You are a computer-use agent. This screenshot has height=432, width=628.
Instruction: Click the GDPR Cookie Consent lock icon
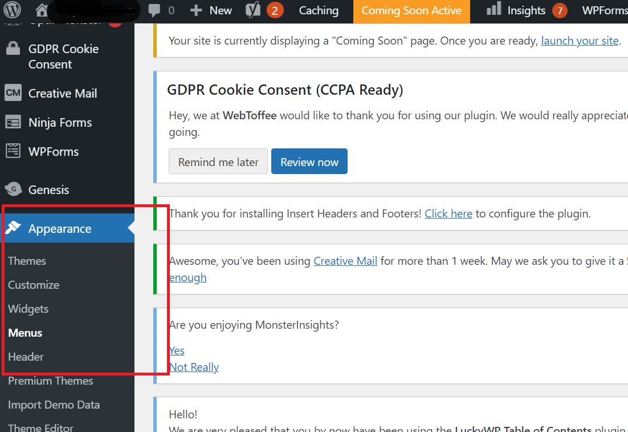click(x=13, y=48)
